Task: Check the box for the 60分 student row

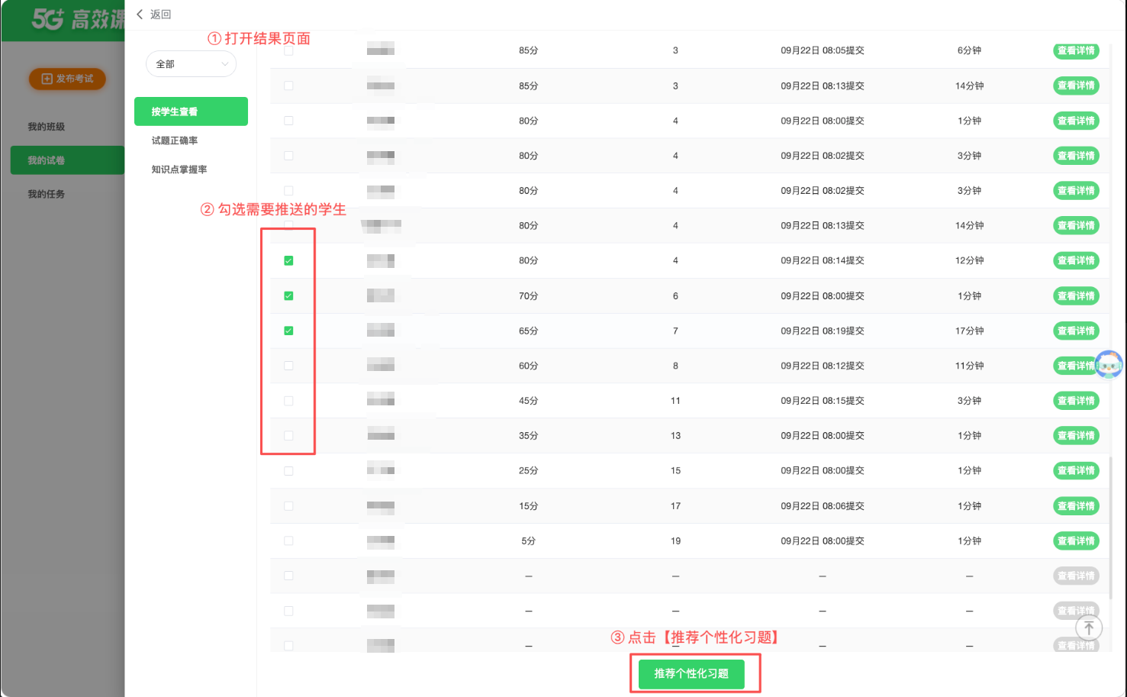Action: click(x=288, y=366)
